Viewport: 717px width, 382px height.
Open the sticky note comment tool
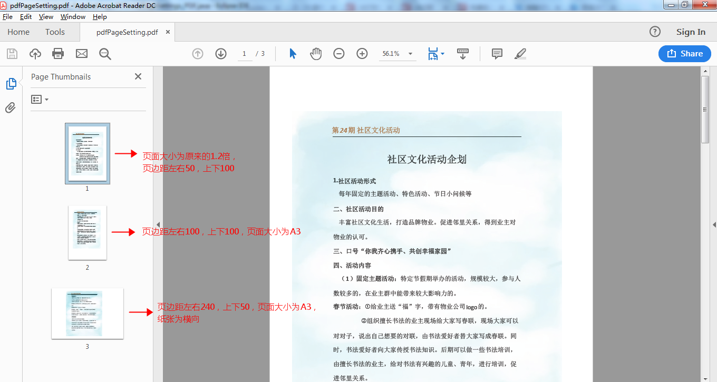[x=496, y=53]
